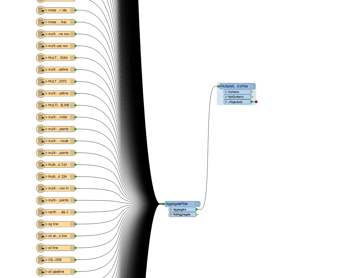Viewport: 352px width, 278px height.
Task: Expand 'Multi...d 31H' feature type attributes
Action: point(47,165)
